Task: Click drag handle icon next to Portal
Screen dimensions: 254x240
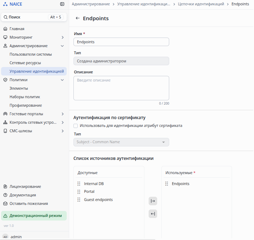Action: tap(79, 191)
